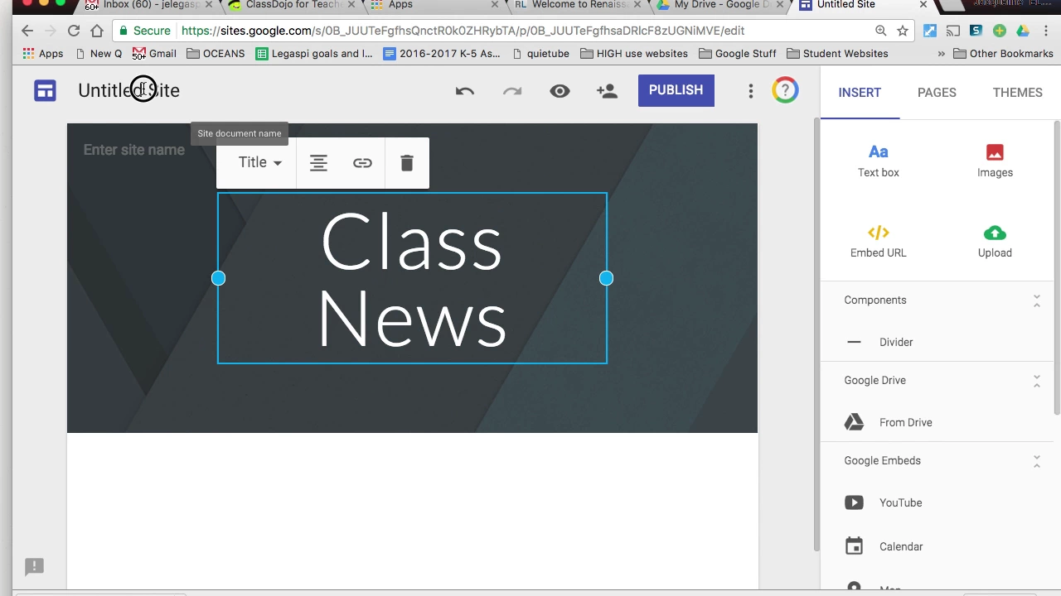Open the New Q bookmark

pos(98,54)
